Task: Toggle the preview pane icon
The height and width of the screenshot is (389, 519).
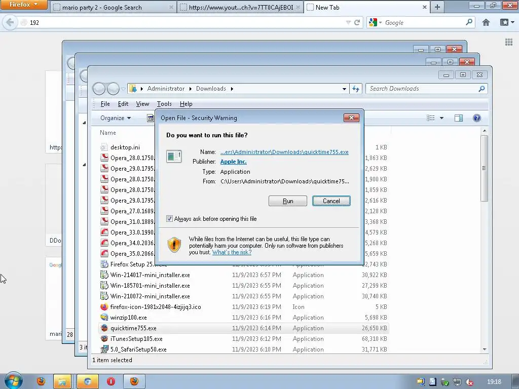Action: pos(458,118)
